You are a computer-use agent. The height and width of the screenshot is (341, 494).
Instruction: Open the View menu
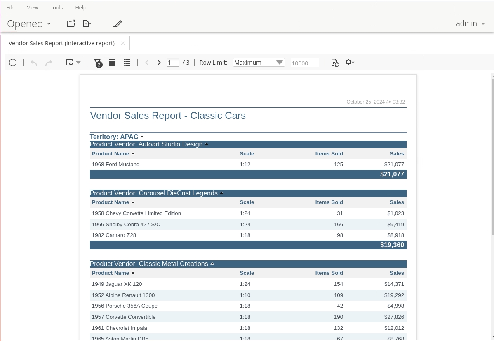[x=33, y=7]
